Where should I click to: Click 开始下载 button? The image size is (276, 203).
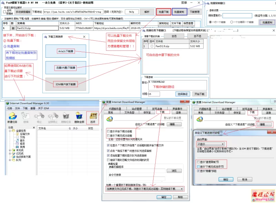[199, 94]
